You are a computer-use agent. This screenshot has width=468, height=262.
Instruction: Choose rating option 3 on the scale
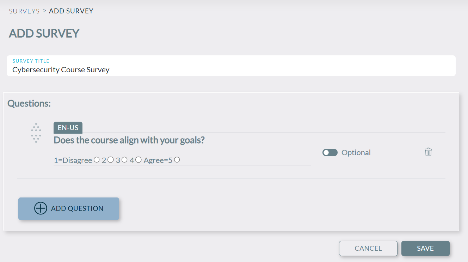[124, 159]
